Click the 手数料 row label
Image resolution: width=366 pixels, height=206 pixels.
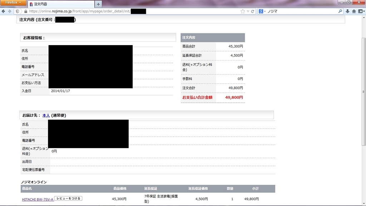tap(187, 79)
